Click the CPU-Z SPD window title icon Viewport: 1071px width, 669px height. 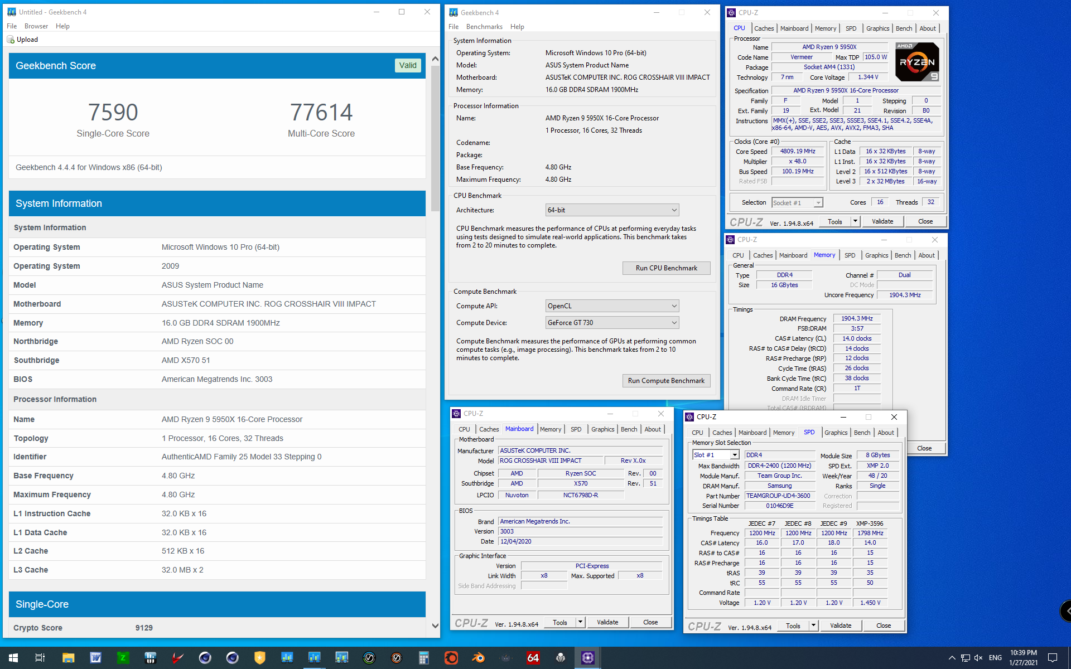coord(689,417)
